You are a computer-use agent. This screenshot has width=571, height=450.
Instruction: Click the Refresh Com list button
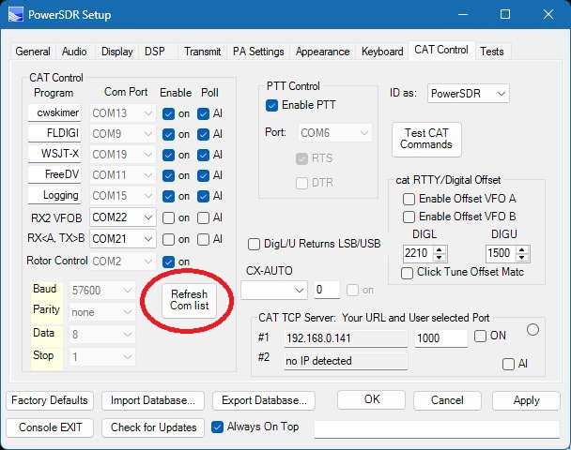(x=189, y=300)
